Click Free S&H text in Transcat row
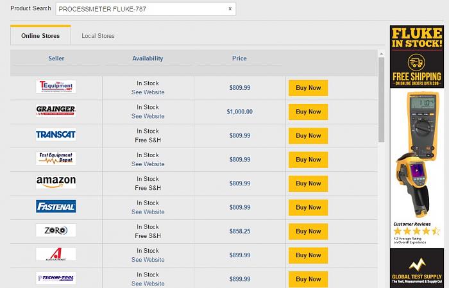This screenshot has height=288, width=449. coord(148,140)
